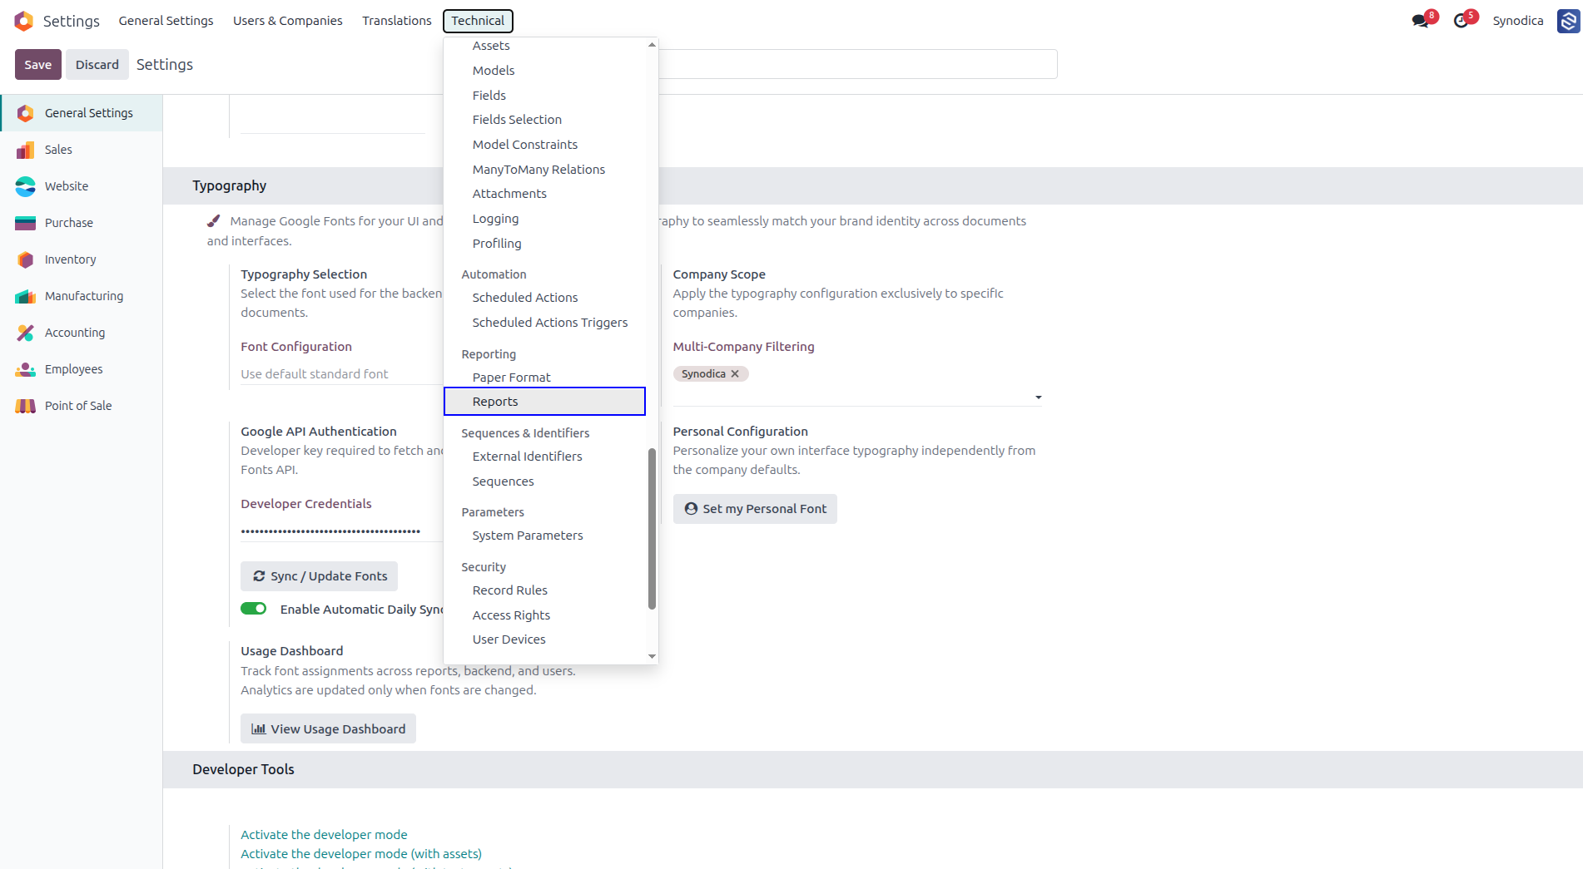Click the Point of Sale sidebar icon

pos(26,406)
